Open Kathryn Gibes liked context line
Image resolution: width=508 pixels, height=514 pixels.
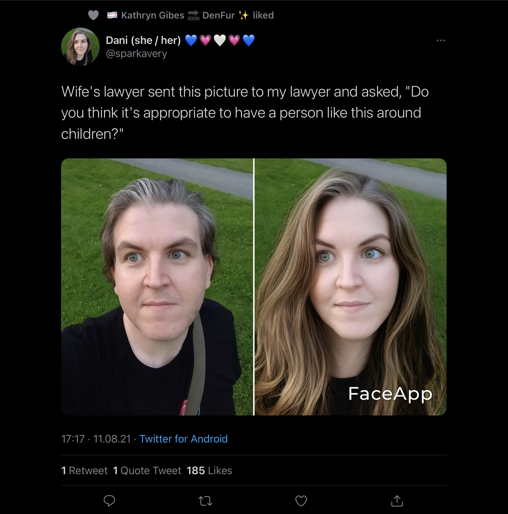pyautogui.click(x=190, y=15)
